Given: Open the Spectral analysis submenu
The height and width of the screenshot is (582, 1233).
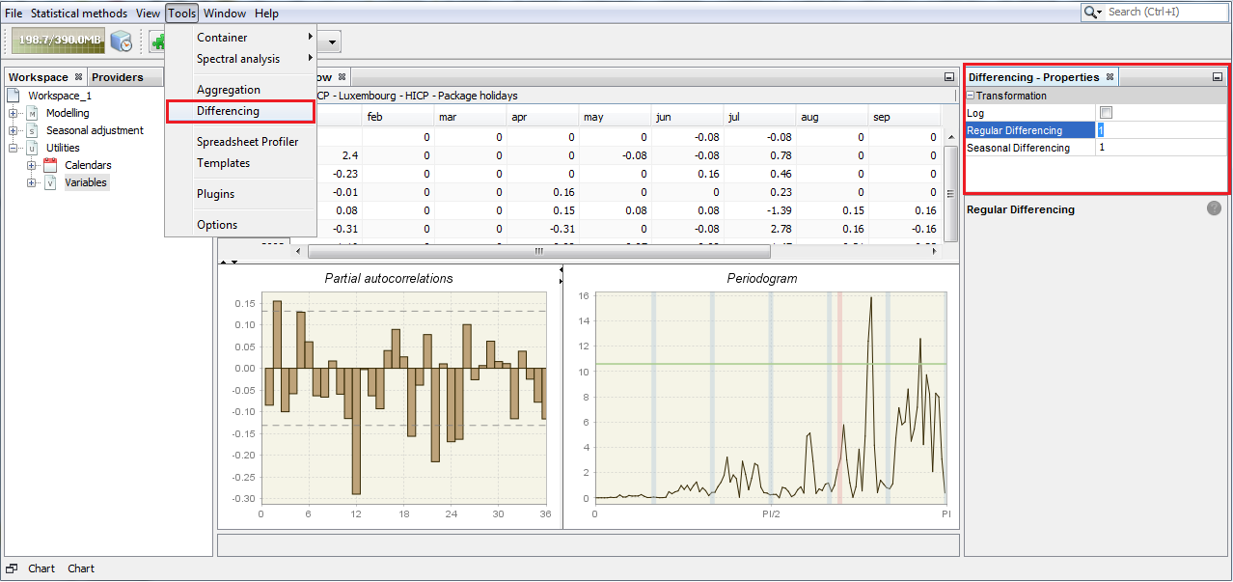Looking at the screenshot, I should [x=239, y=59].
